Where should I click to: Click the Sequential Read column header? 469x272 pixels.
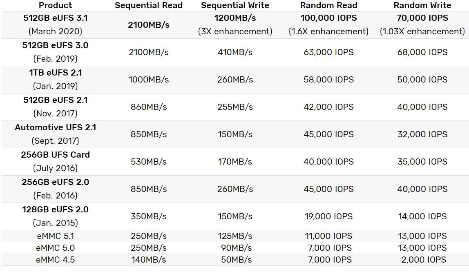[x=149, y=5]
